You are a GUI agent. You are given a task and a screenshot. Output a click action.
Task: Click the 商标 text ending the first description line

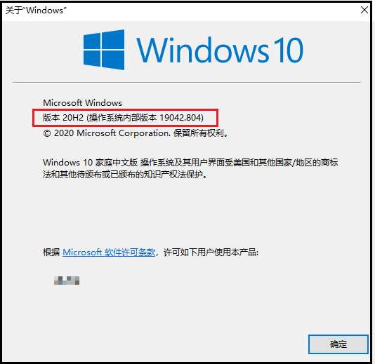[x=329, y=163]
